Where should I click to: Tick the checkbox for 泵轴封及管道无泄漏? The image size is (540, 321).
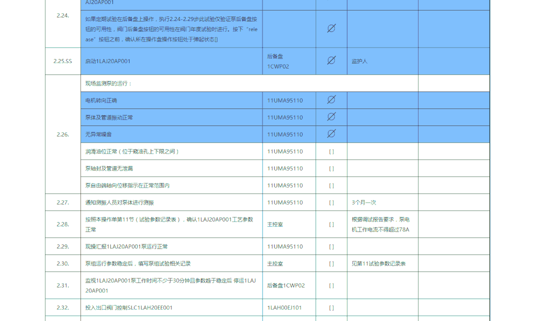[331, 168]
